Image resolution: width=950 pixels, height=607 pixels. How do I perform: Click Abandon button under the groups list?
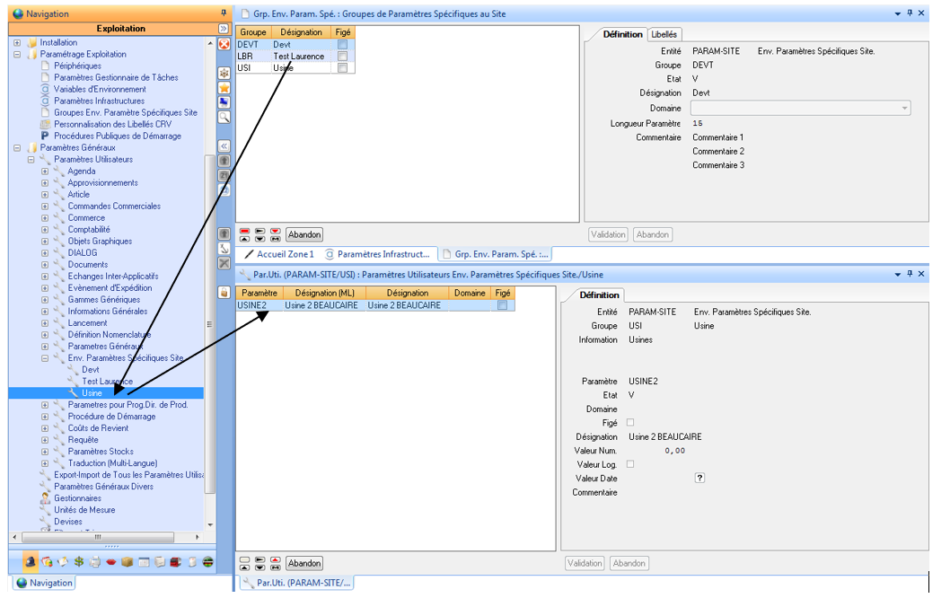(x=304, y=235)
